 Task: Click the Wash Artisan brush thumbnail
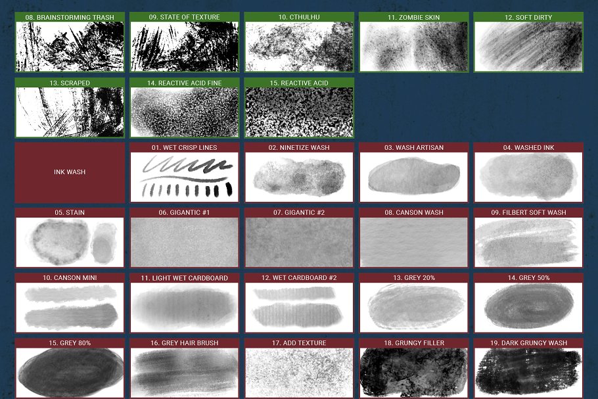pos(413,177)
